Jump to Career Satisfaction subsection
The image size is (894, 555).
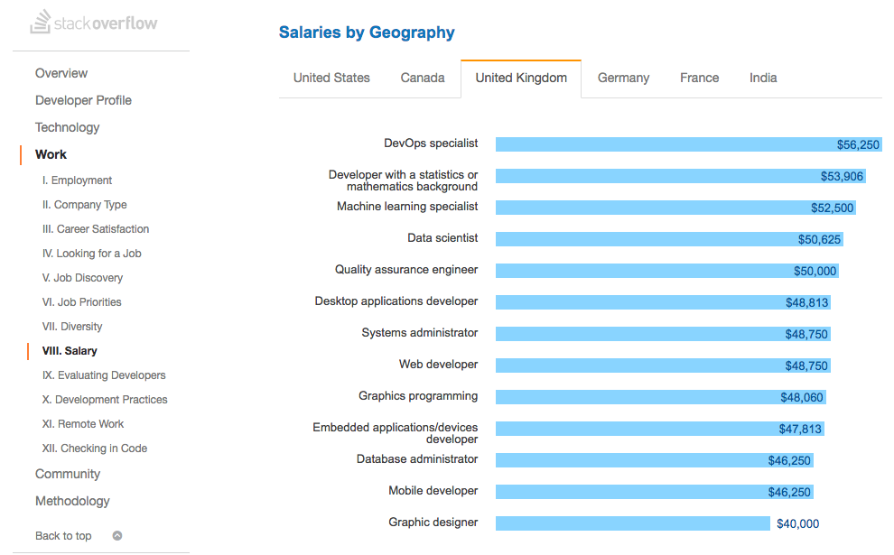point(96,229)
